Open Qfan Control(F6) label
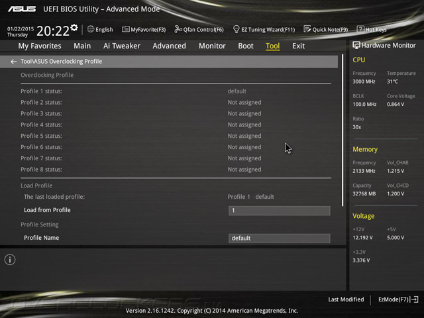 pos(203,29)
